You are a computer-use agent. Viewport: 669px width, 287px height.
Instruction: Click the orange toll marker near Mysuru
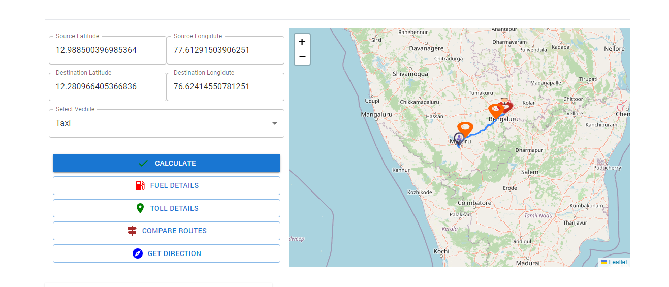[x=465, y=129]
